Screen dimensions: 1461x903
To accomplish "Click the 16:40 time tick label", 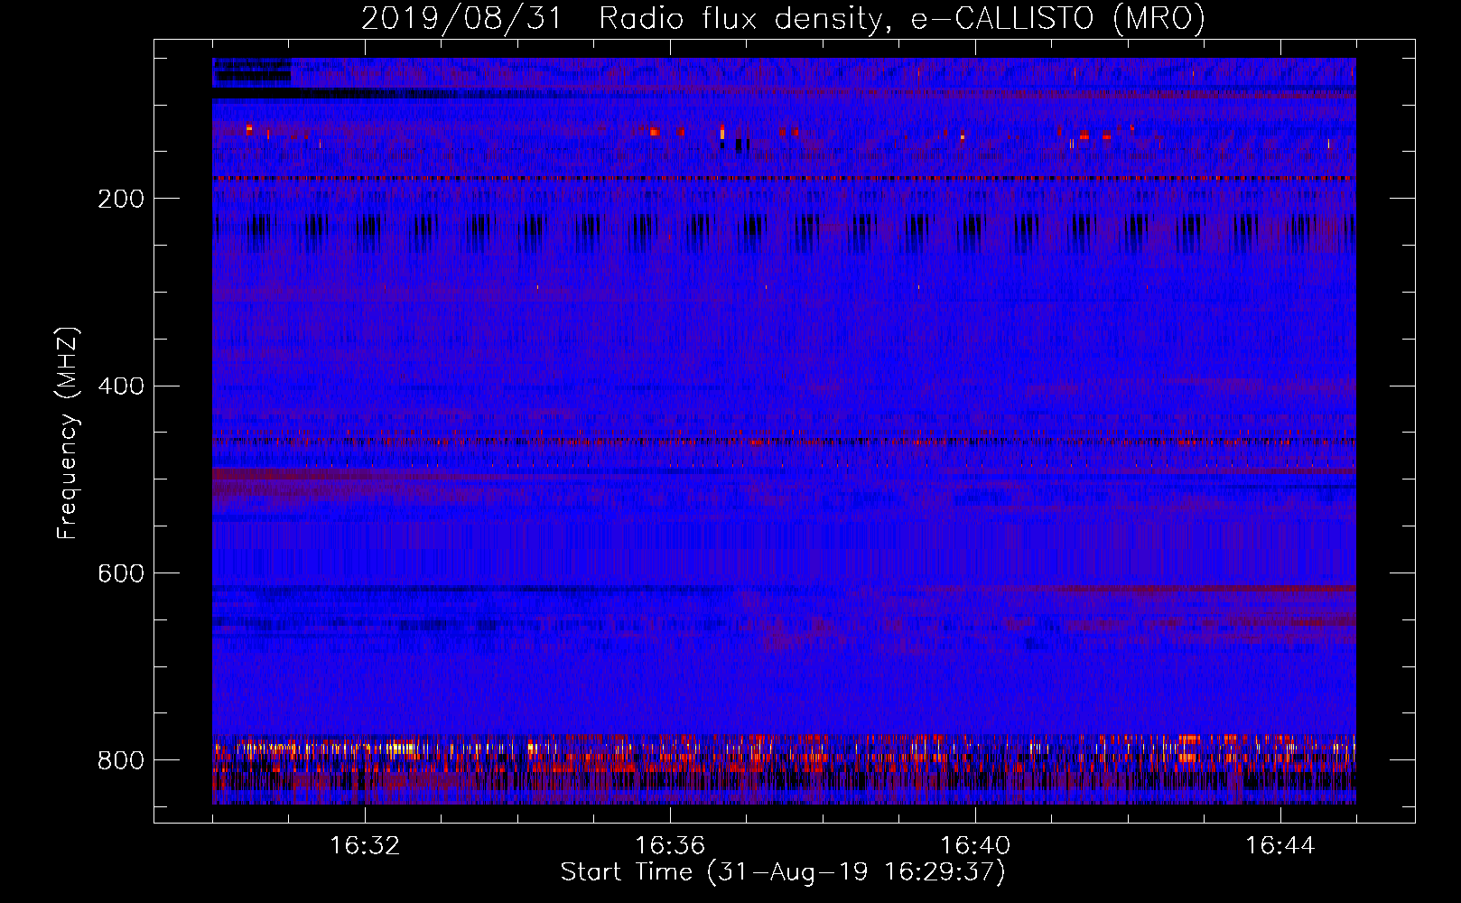I will tap(975, 846).
